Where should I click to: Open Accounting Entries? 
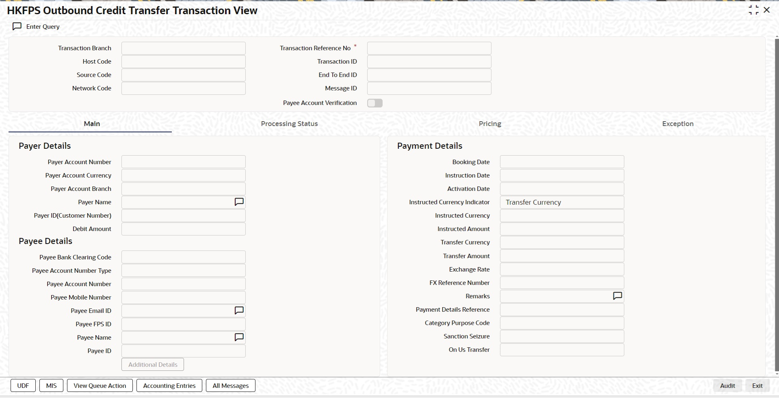point(169,385)
